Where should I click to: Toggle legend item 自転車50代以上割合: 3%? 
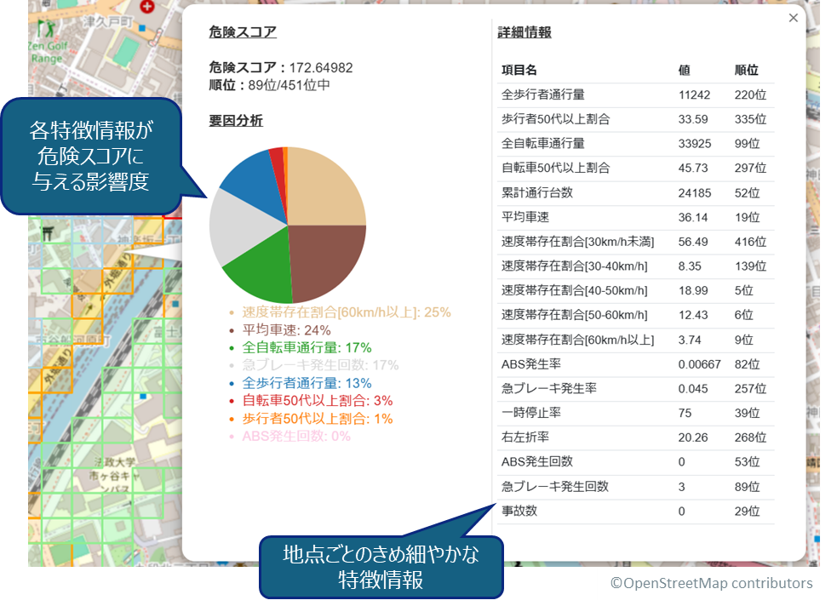pos(318,401)
